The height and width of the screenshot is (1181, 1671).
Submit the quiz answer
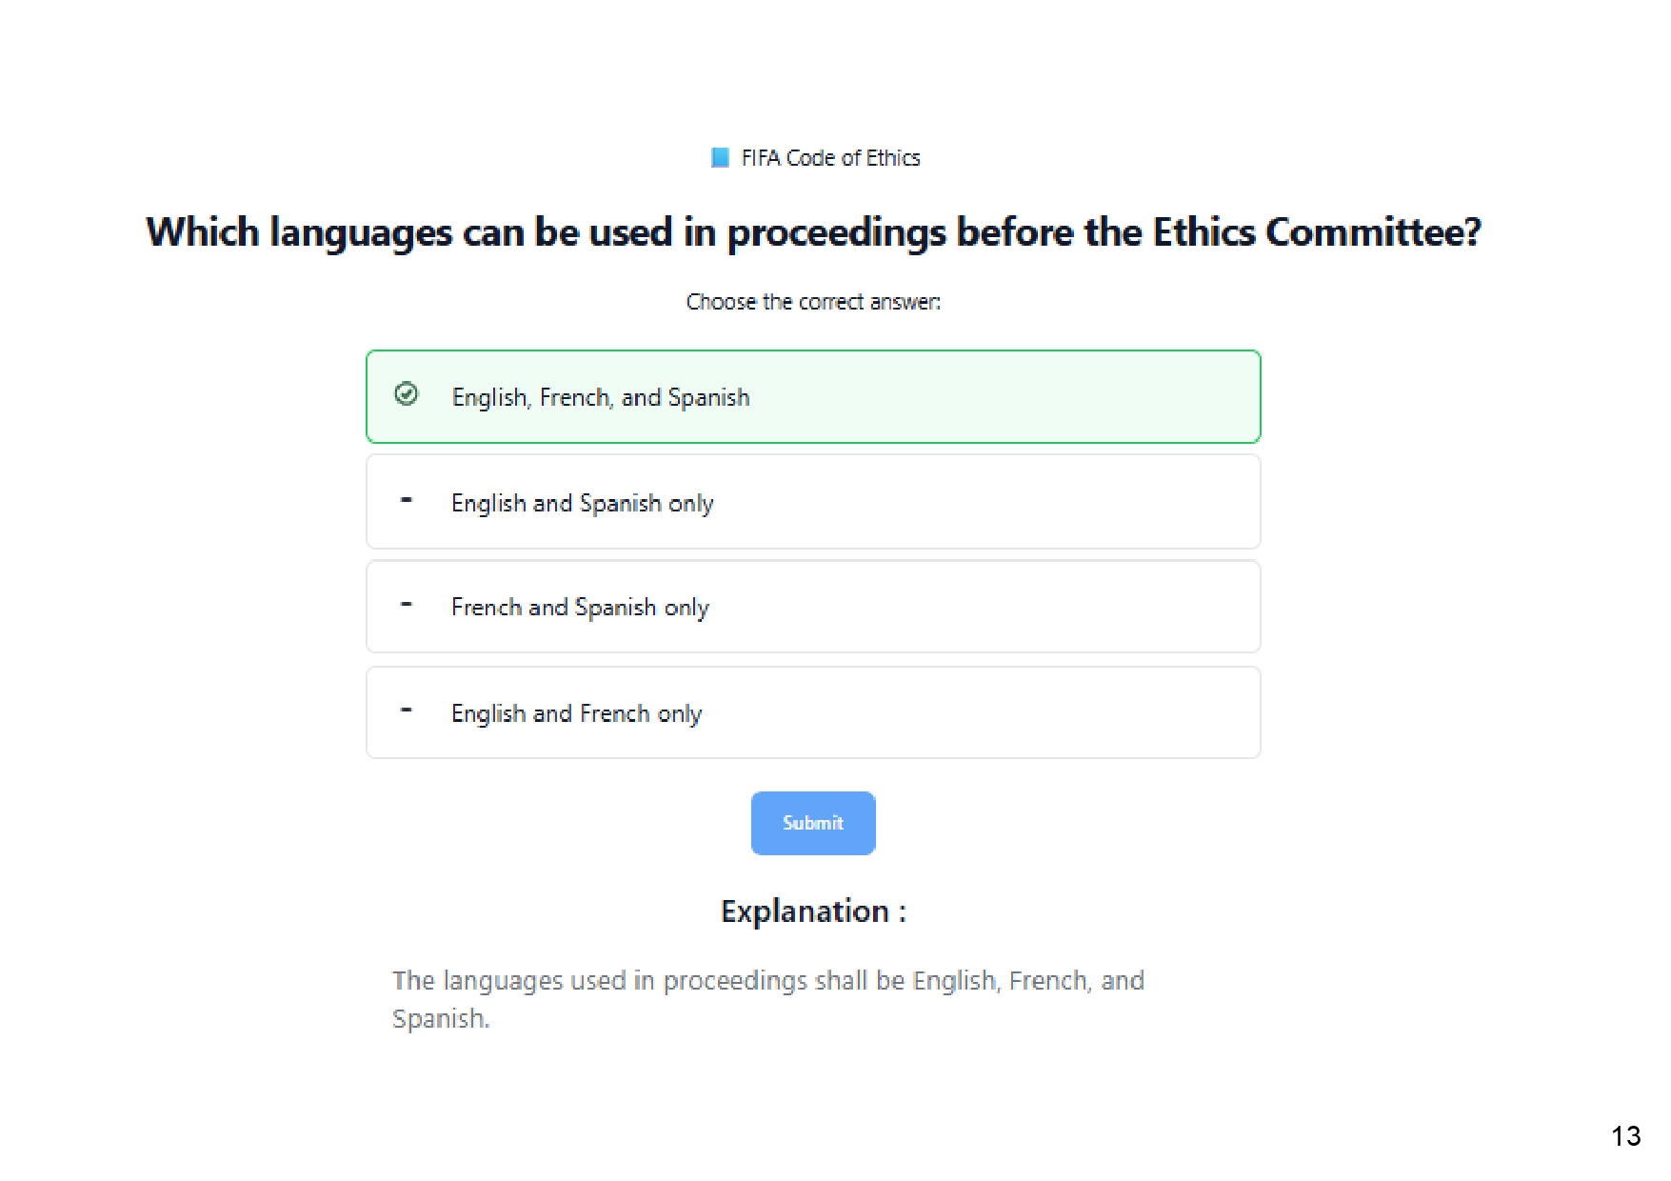click(x=813, y=823)
